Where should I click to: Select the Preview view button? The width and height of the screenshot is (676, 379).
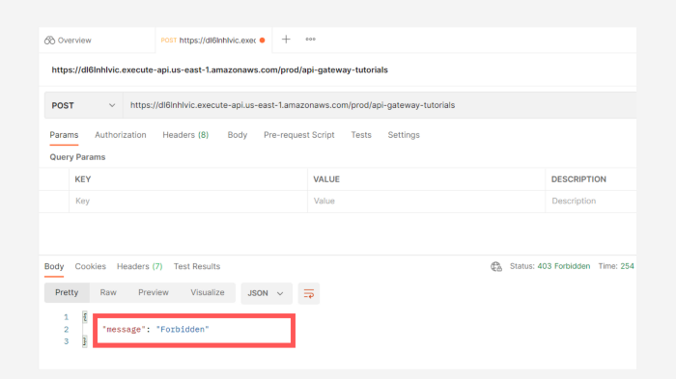(153, 292)
